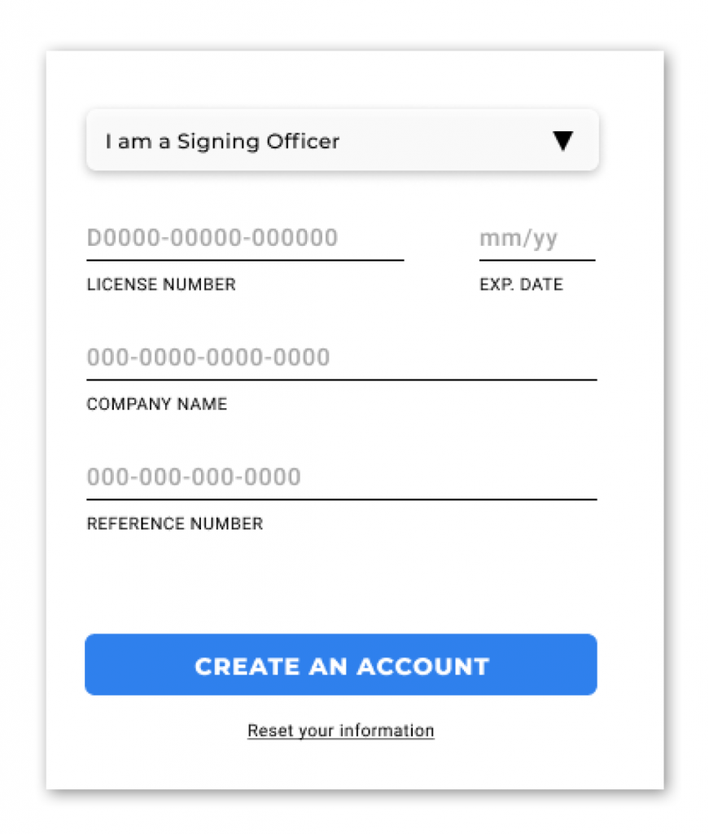Click the 'Reset your information' link
709x834 pixels.
(340, 731)
